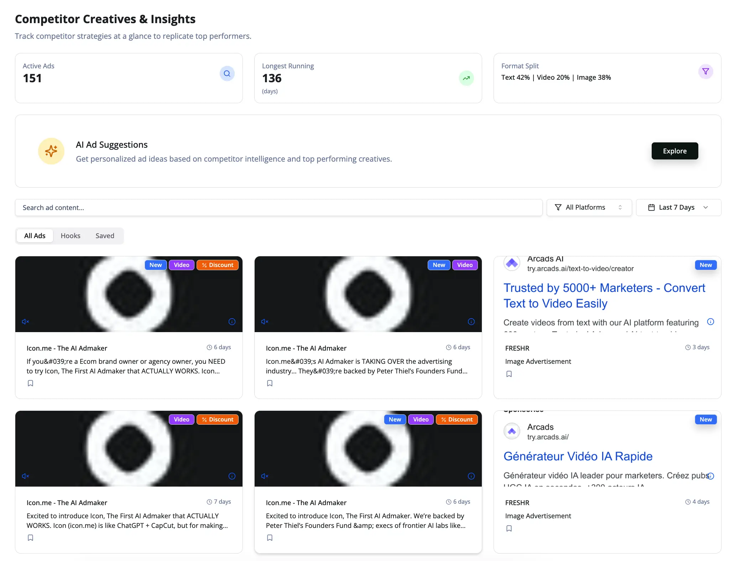Click the Arcads AI logo icon
This screenshot has width=740, height=561.
coord(512,263)
